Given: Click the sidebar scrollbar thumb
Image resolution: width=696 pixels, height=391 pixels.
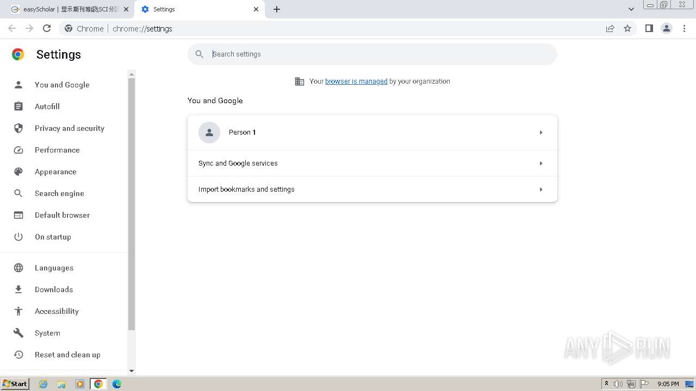Looking at the screenshot, I should point(131,204).
